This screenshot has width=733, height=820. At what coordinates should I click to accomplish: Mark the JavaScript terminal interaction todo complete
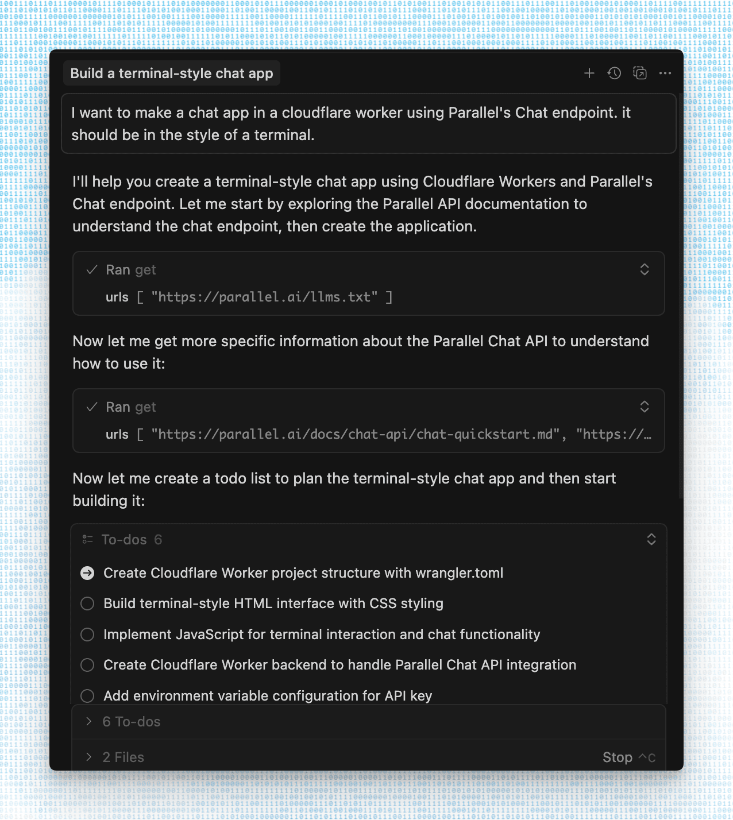coord(87,635)
